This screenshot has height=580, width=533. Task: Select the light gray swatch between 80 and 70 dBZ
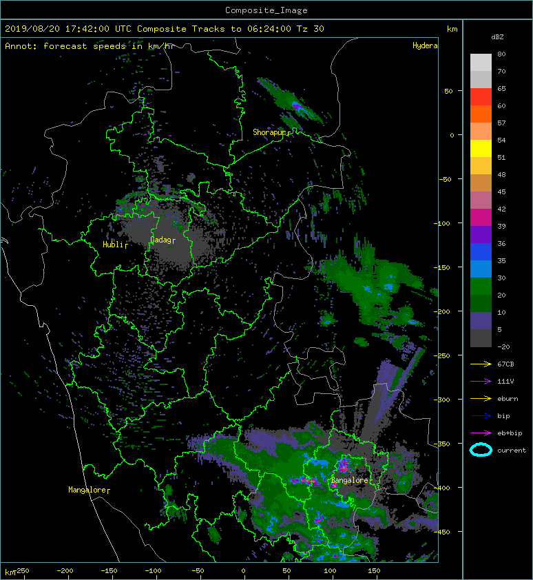click(x=481, y=63)
